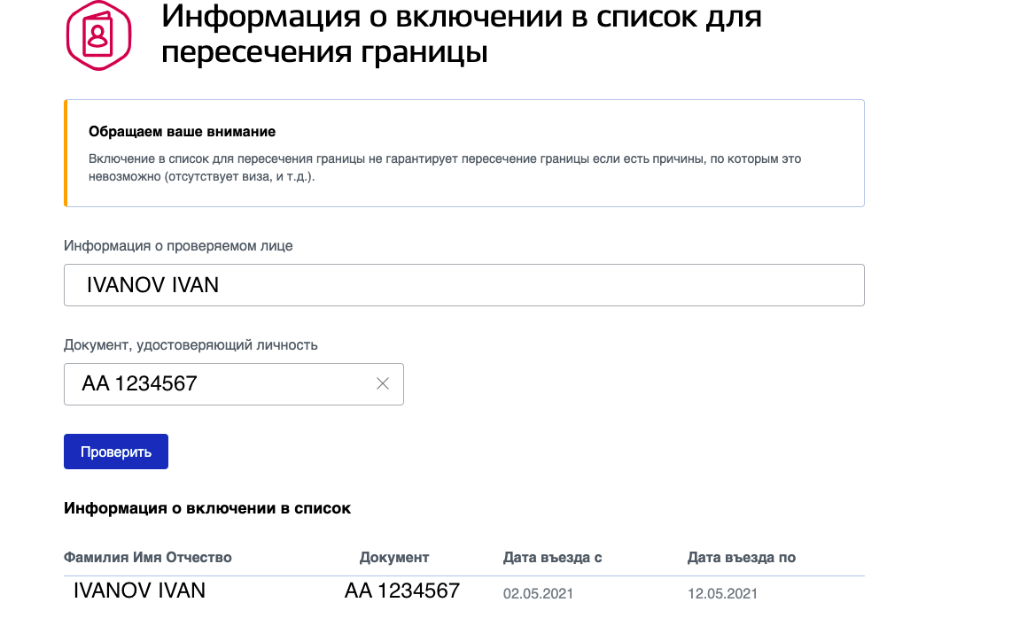Click AA 1234567 in the results table row
Viewport: 1027px width, 641px height.
point(402,591)
